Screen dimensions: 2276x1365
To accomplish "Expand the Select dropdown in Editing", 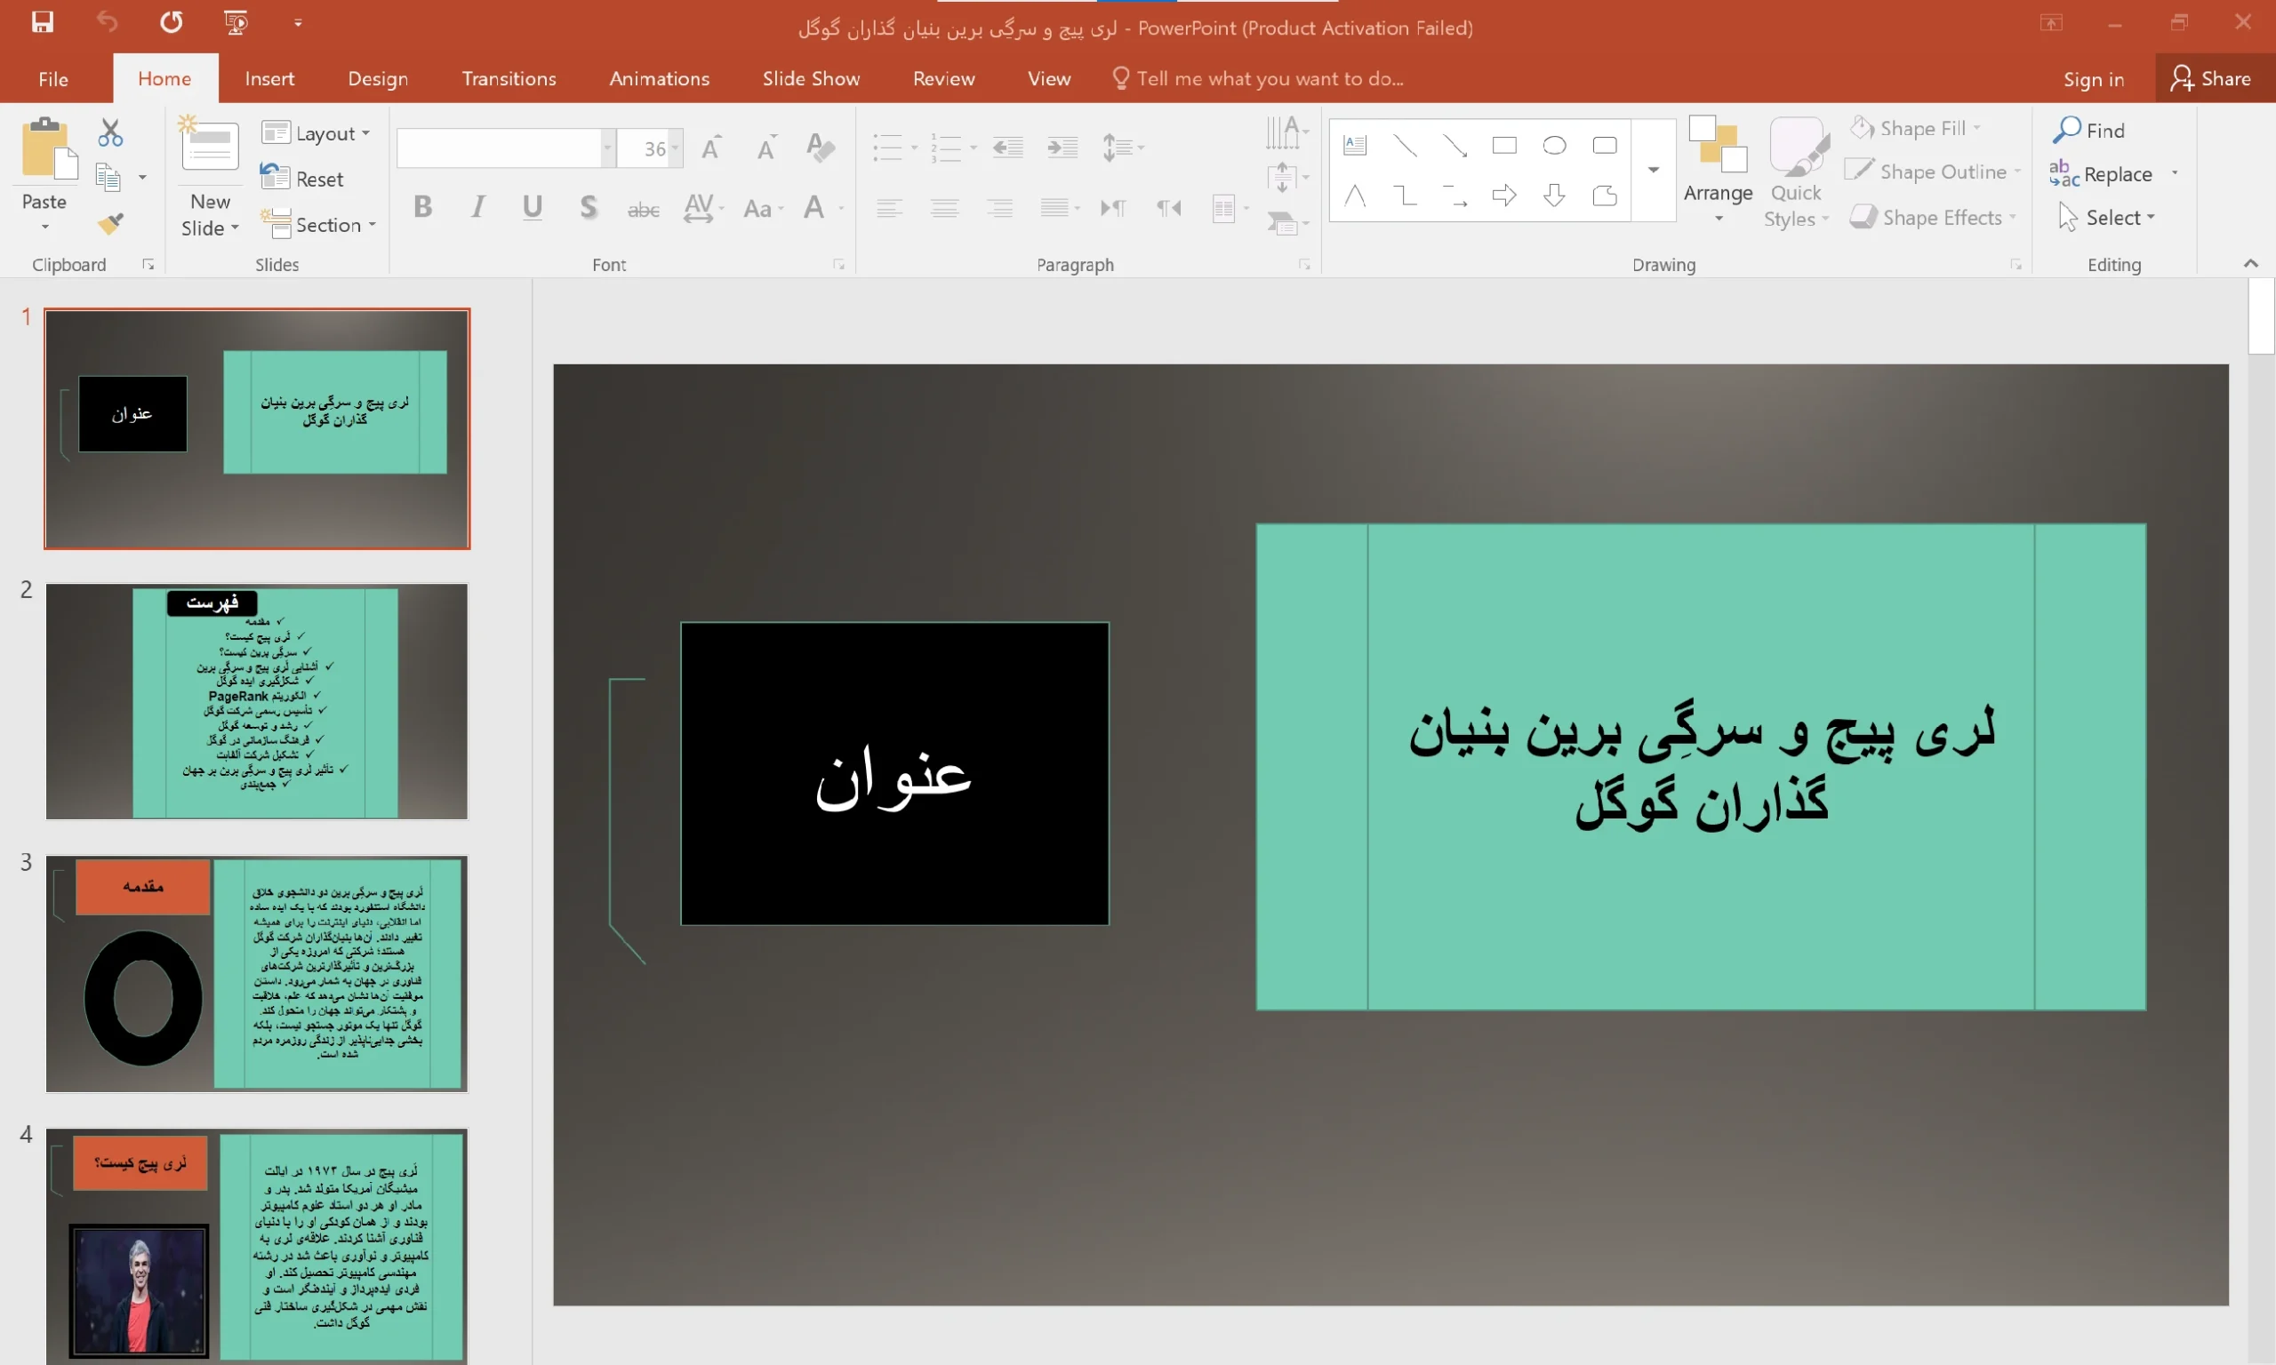I will point(2107,217).
